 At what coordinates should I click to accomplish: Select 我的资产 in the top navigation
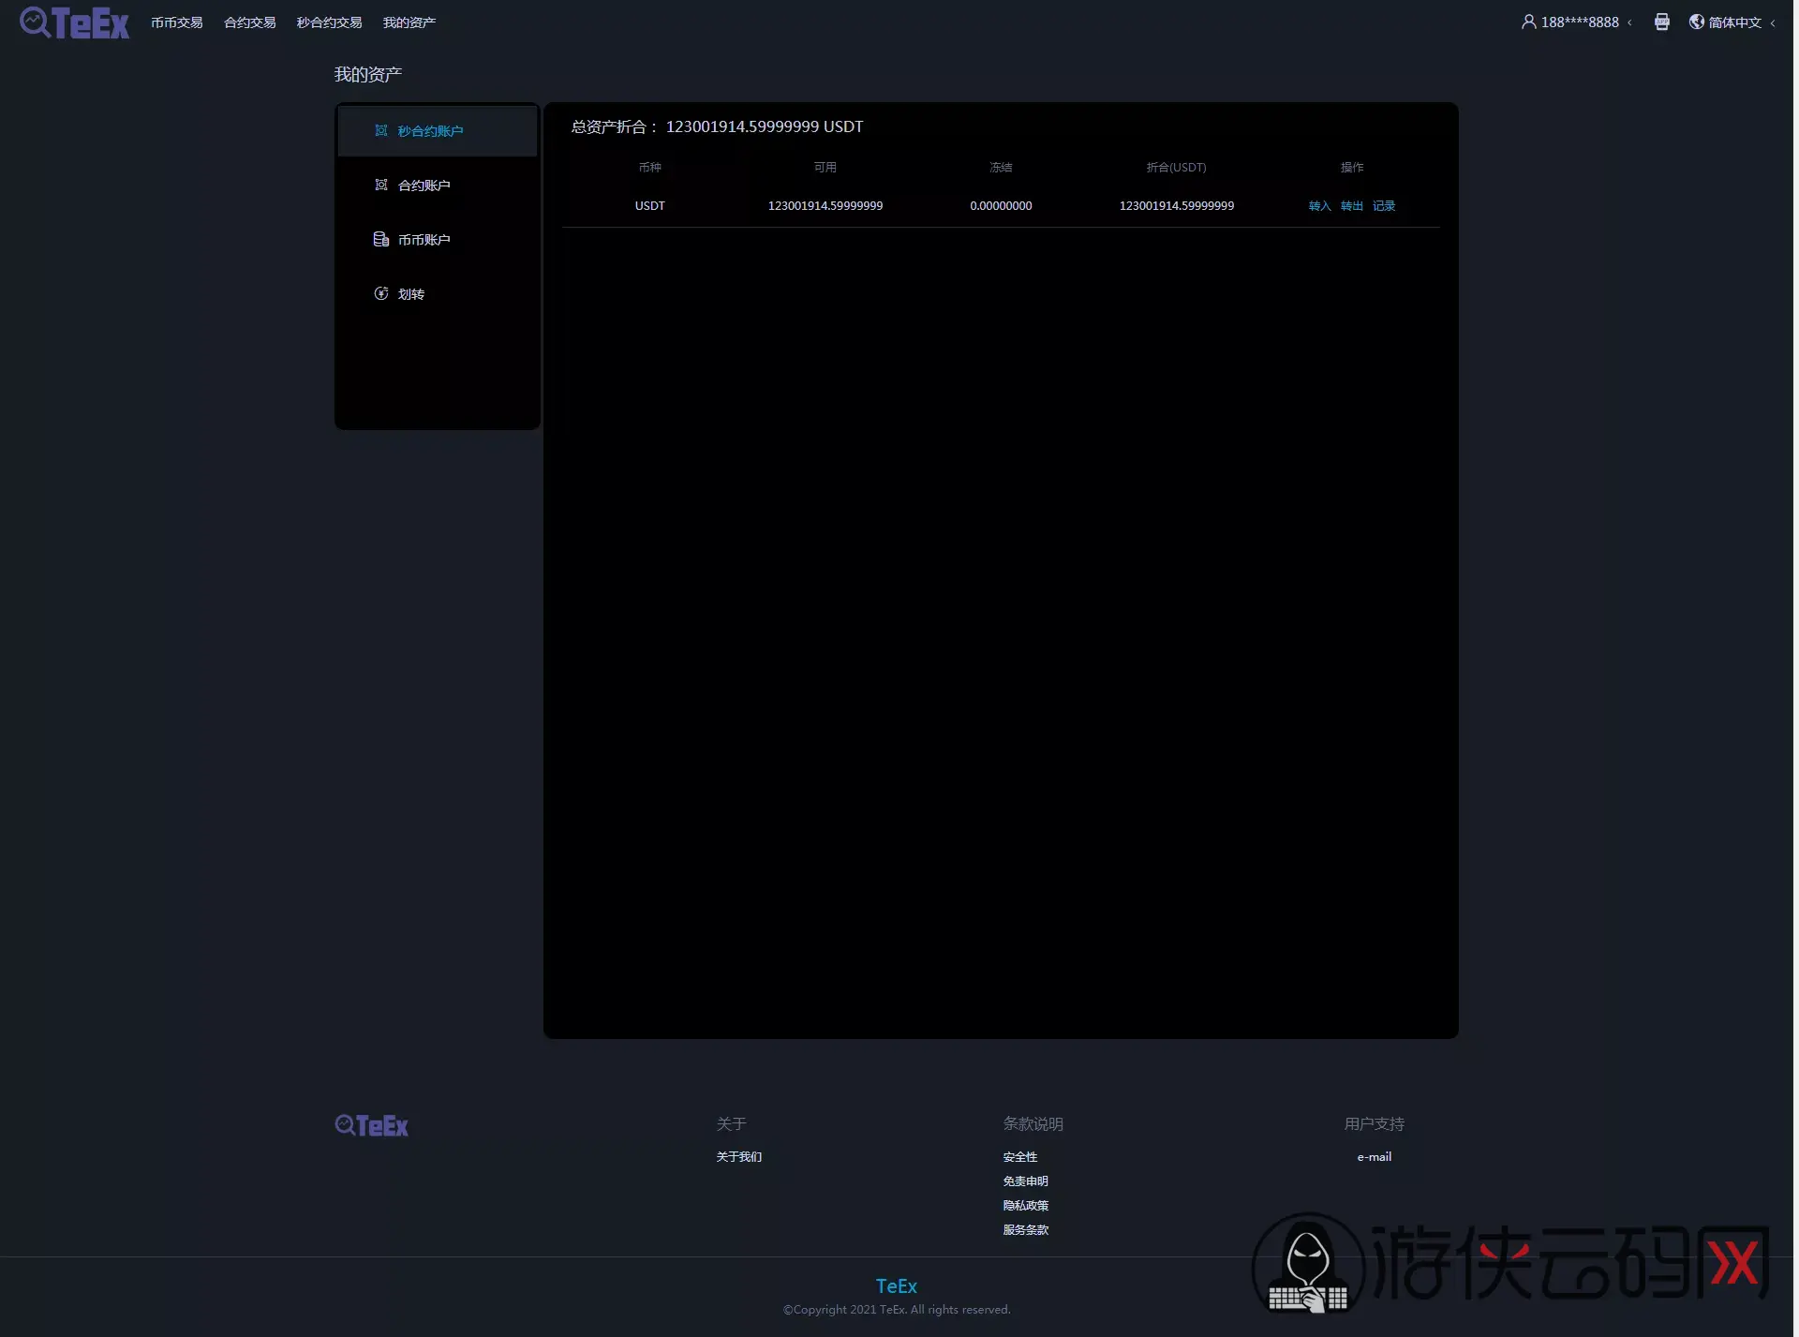pos(410,22)
